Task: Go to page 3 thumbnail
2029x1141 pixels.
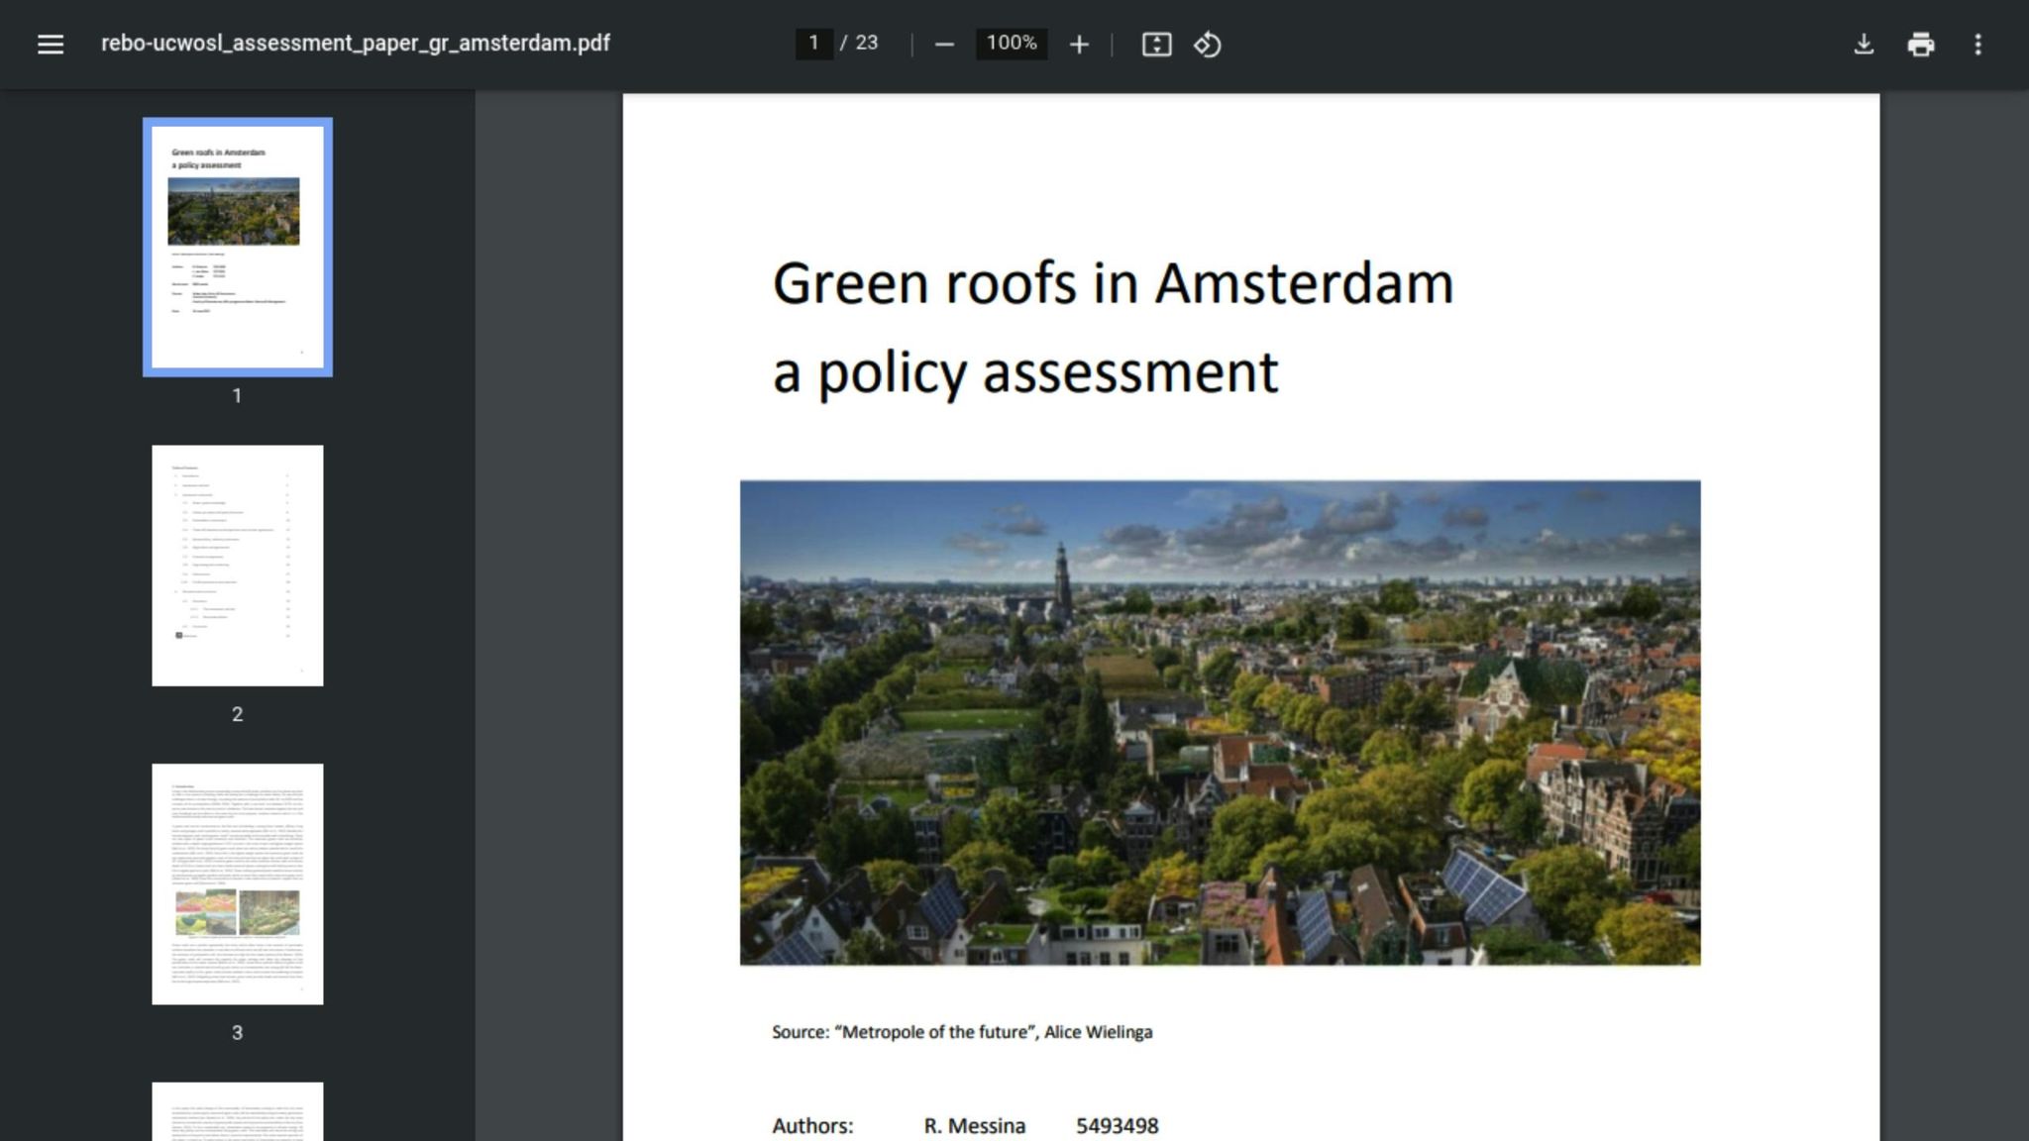Action: 238,883
